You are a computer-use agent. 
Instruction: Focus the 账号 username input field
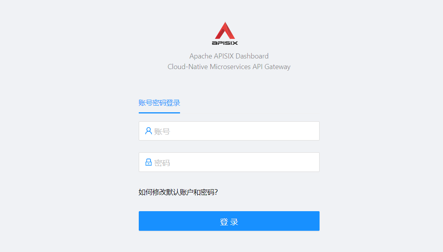[229, 131]
